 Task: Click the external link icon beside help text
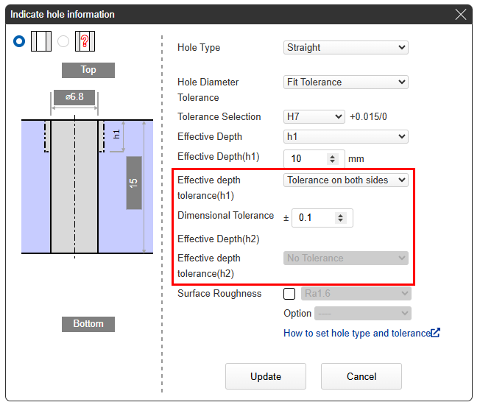[x=436, y=333]
